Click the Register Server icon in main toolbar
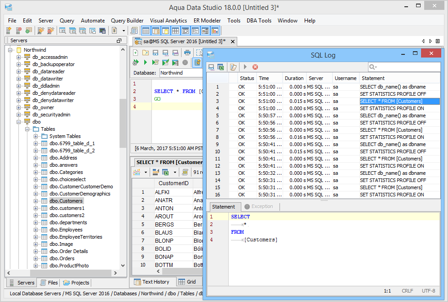Viewport: 448px width, 302px height. click(9, 31)
